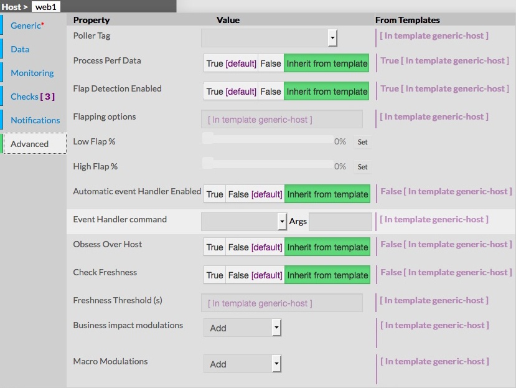Switch to the Notifications tab

pyautogui.click(x=35, y=120)
